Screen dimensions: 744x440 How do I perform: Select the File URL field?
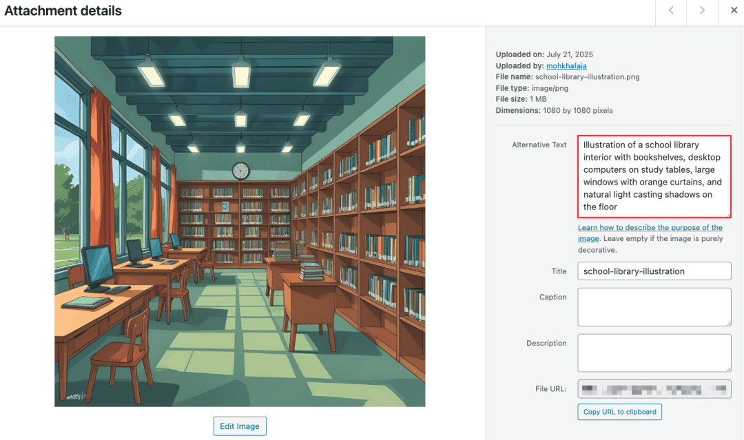tap(653, 389)
